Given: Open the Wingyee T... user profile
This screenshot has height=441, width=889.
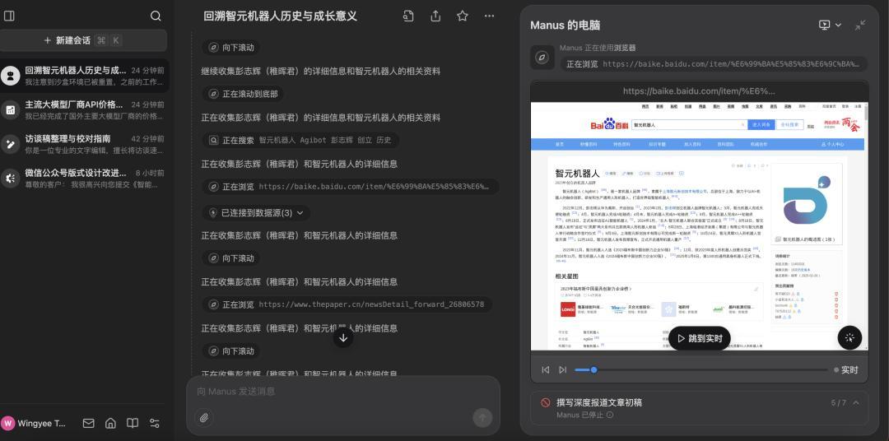Looking at the screenshot, I should pos(34,424).
